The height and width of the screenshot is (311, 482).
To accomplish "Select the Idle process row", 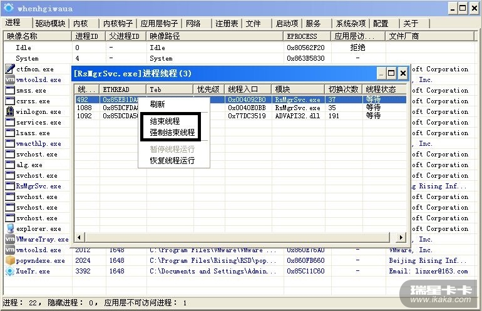I will pyautogui.click(x=239, y=48).
